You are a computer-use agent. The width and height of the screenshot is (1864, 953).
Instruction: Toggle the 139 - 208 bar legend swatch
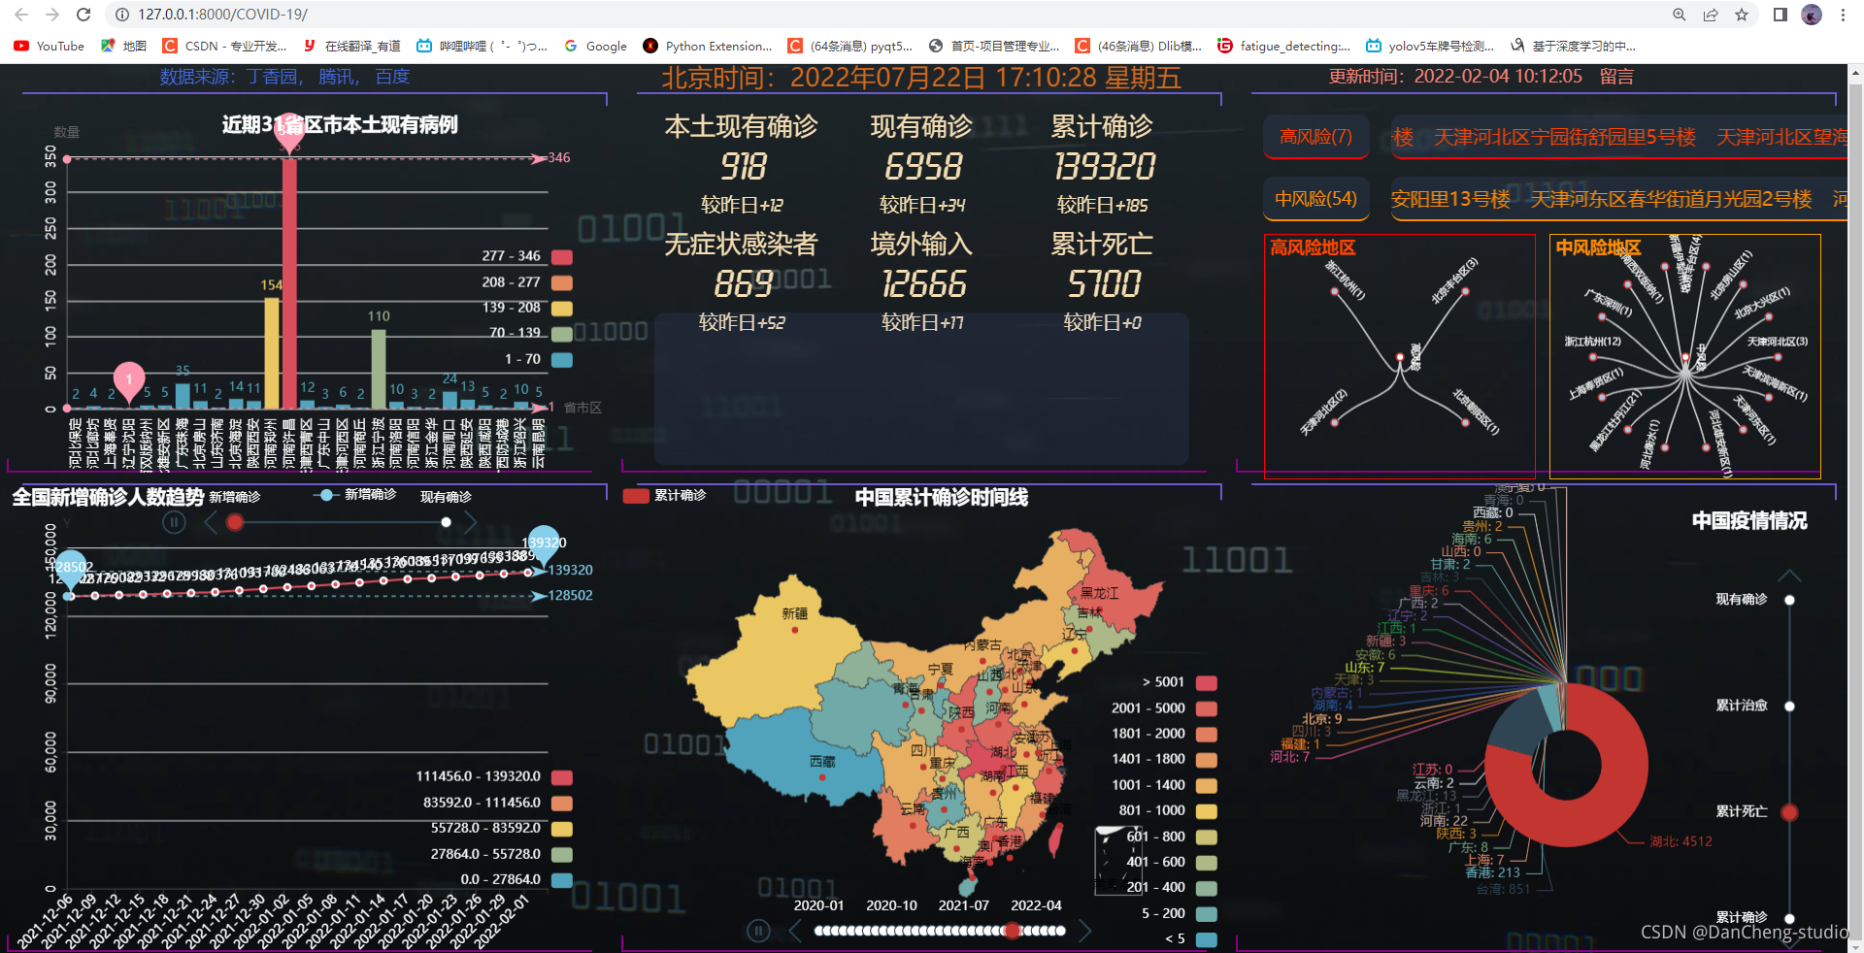pos(561,309)
